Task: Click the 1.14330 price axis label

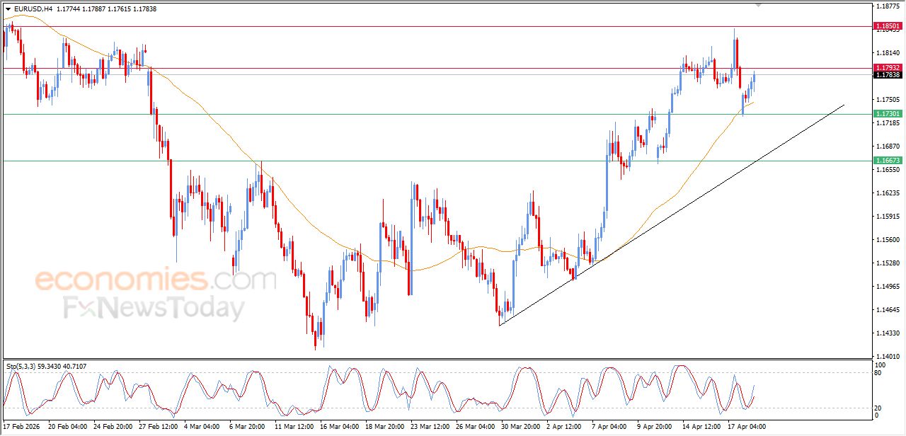Action: tap(889, 333)
